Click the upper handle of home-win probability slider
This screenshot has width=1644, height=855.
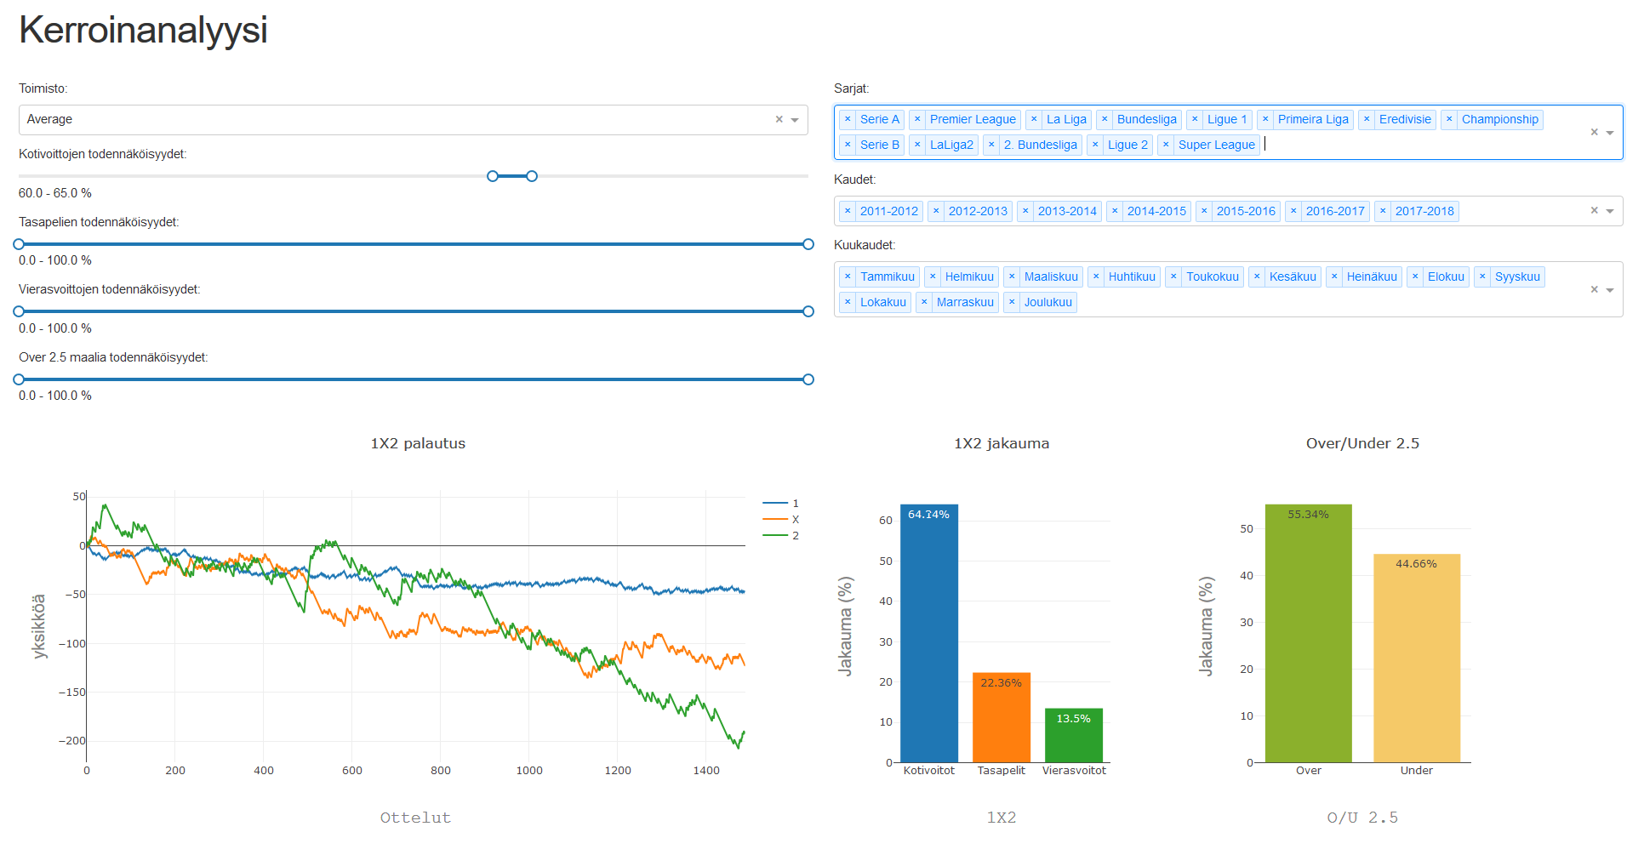[x=532, y=176]
